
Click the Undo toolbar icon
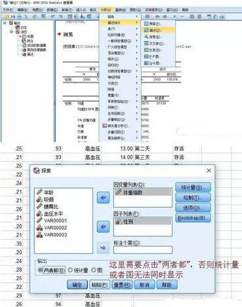click(53, 16)
